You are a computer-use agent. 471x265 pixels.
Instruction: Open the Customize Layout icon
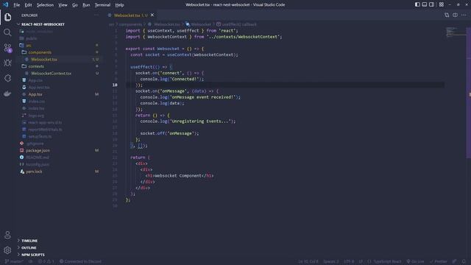click(442, 4)
